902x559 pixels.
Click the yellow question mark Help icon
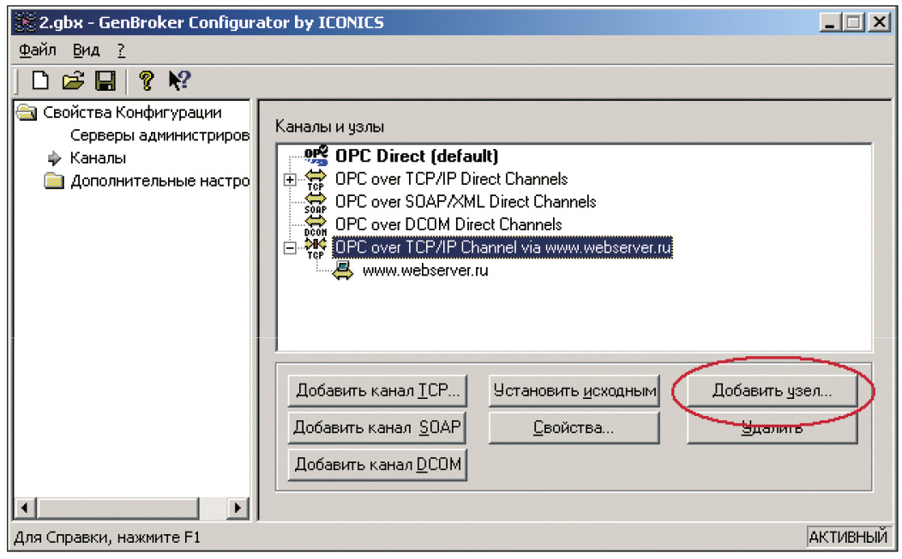pyautogui.click(x=147, y=80)
